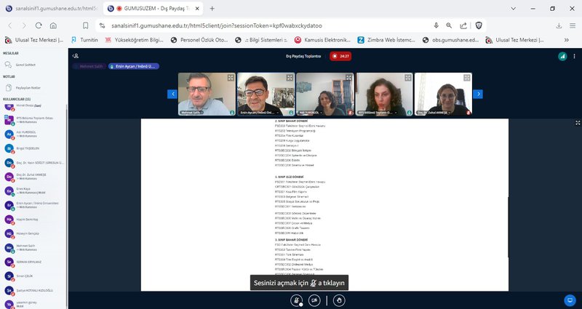Raise hand using the hand icon

339,300
